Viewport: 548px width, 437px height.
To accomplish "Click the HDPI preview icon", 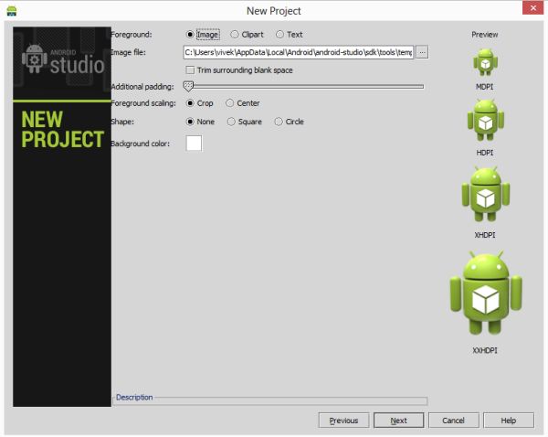I will [x=486, y=120].
